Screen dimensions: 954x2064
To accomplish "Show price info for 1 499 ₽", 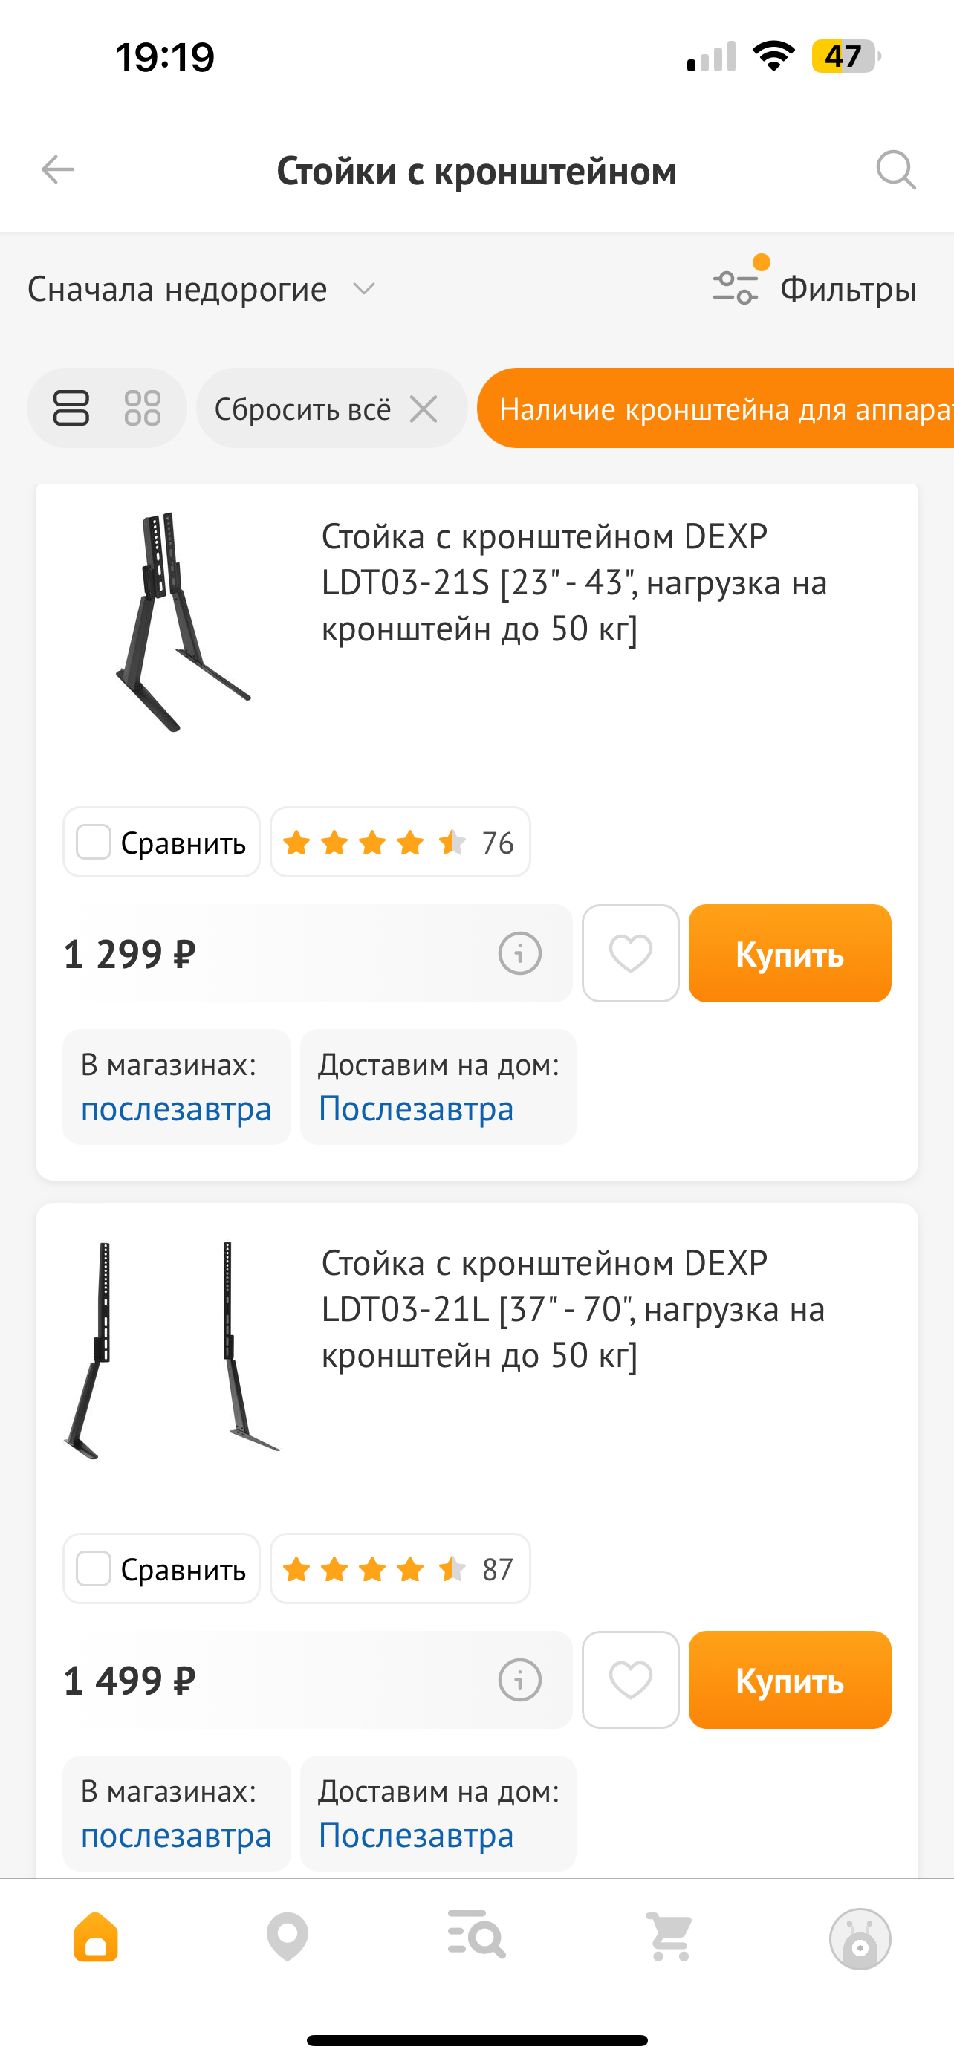I will pyautogui.click(x=520, y=1679).
